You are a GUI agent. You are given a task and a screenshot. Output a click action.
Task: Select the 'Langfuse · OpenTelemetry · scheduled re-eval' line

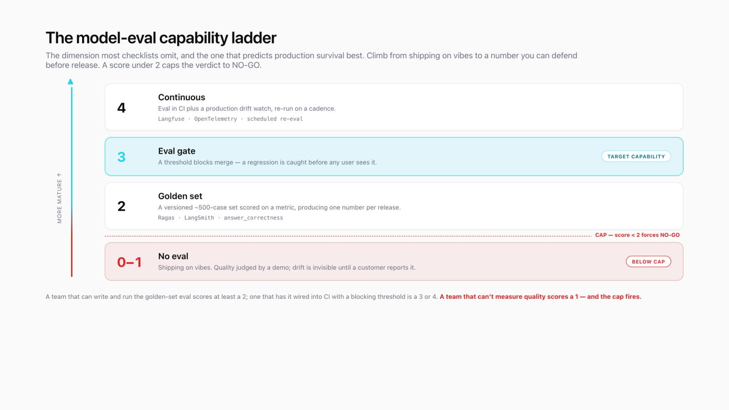pos(230,119)
